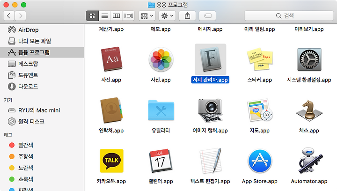Click the 주황색 orange tag dot
Image resolution: width=337 pixels, height=191 pixels.
point(12,156)
